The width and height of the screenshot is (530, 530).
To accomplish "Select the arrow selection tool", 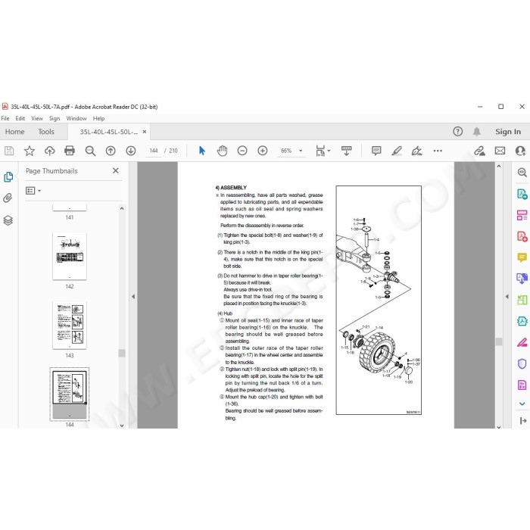I will (x=202, y=151).
